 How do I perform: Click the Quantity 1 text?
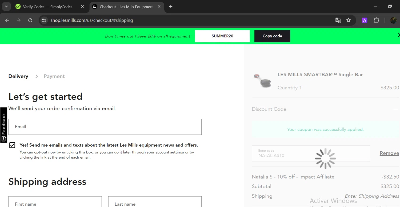[290, 88]
